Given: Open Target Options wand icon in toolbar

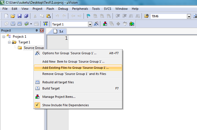Looking at the screenshot, I should 96,24.
